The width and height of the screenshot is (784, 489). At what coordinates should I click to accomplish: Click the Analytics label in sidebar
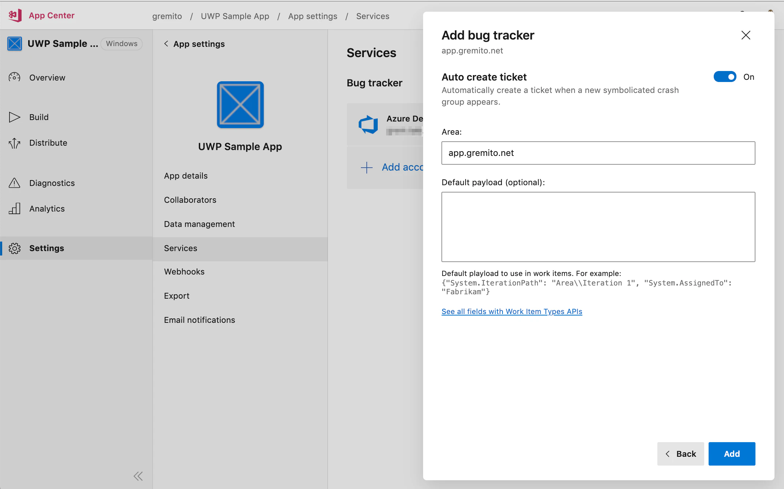[47, 209]
